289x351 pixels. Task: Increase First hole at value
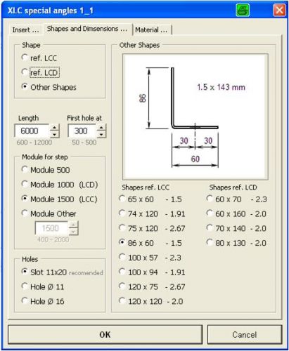[x=101, y=127]
